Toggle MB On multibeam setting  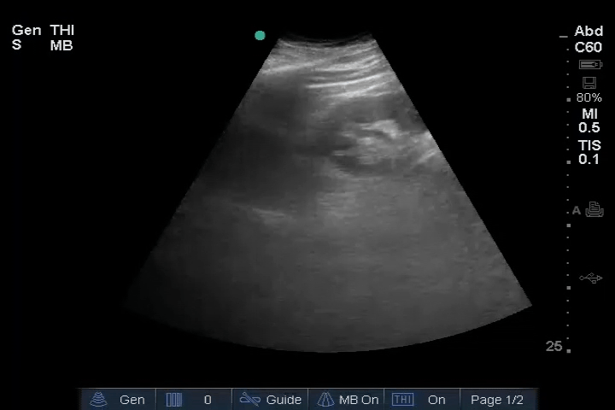[x=358, y=399]
